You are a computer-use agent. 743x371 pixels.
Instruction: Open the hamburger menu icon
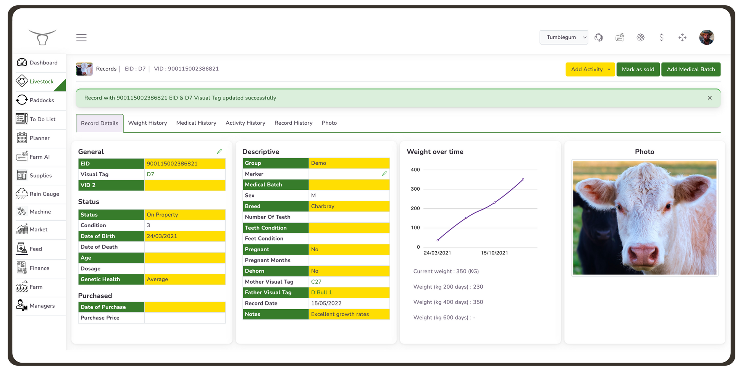pyautogui.click(x=81, y=37)
